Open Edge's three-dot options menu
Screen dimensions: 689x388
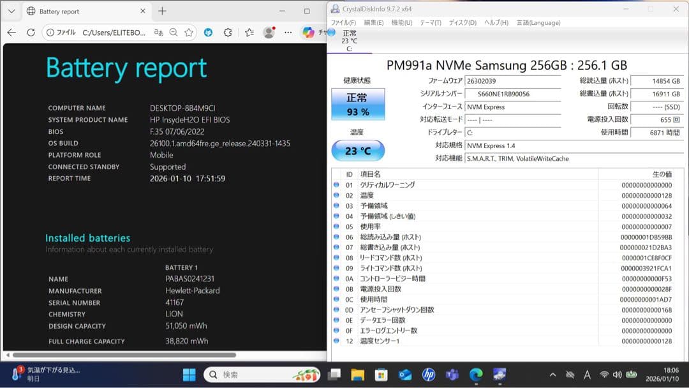point(288,32)
